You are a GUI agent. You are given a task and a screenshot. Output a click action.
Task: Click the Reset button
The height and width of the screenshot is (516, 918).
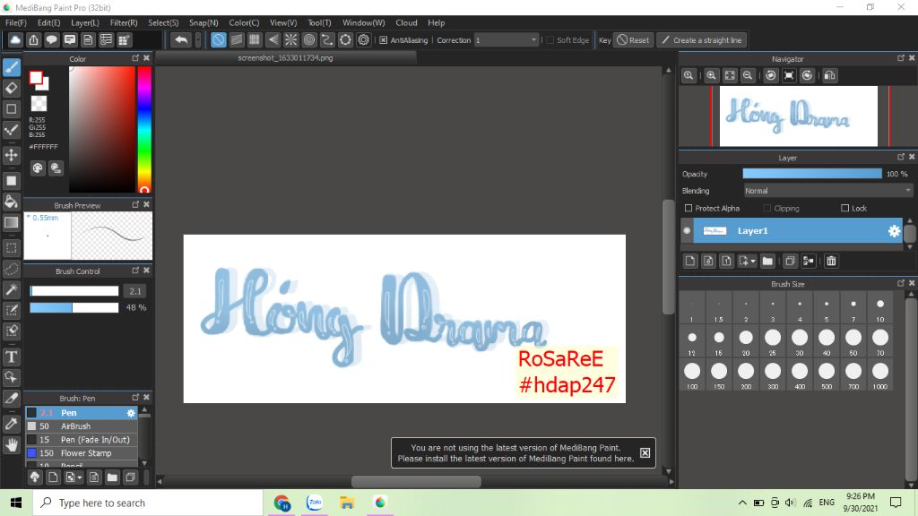(633, 40)
